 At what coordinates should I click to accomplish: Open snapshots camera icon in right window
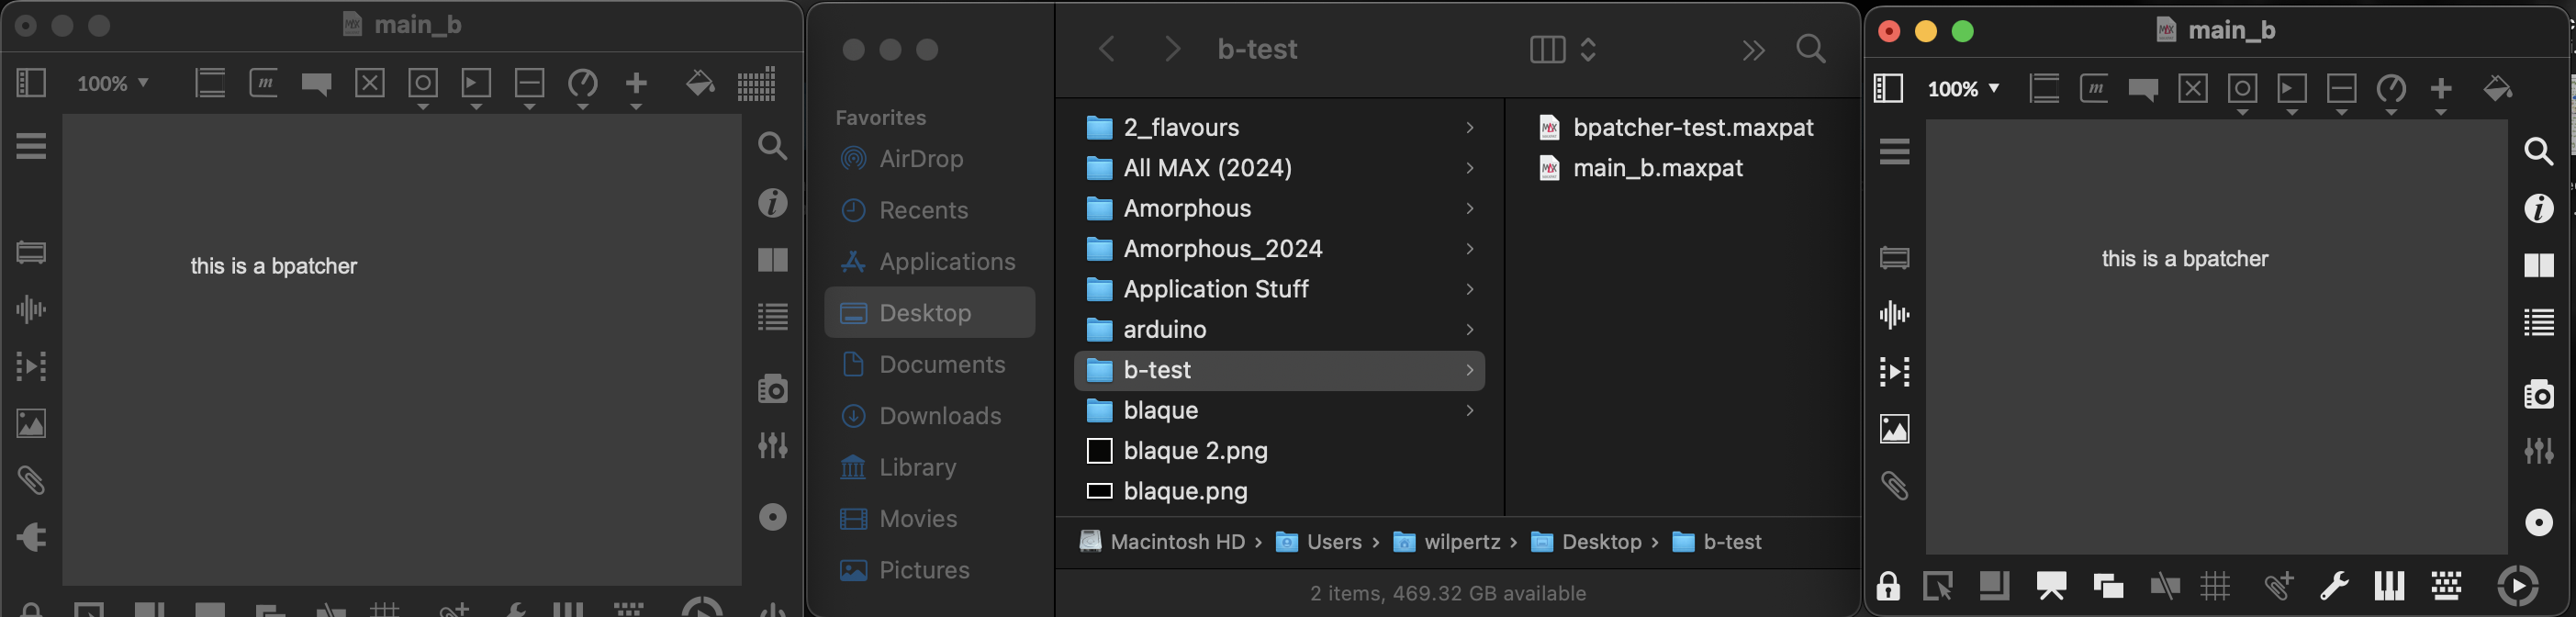pyautogui.click(x=2539, y=394)
